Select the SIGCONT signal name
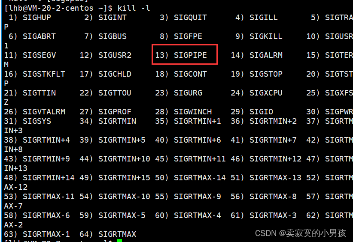 tap(191, 74)
